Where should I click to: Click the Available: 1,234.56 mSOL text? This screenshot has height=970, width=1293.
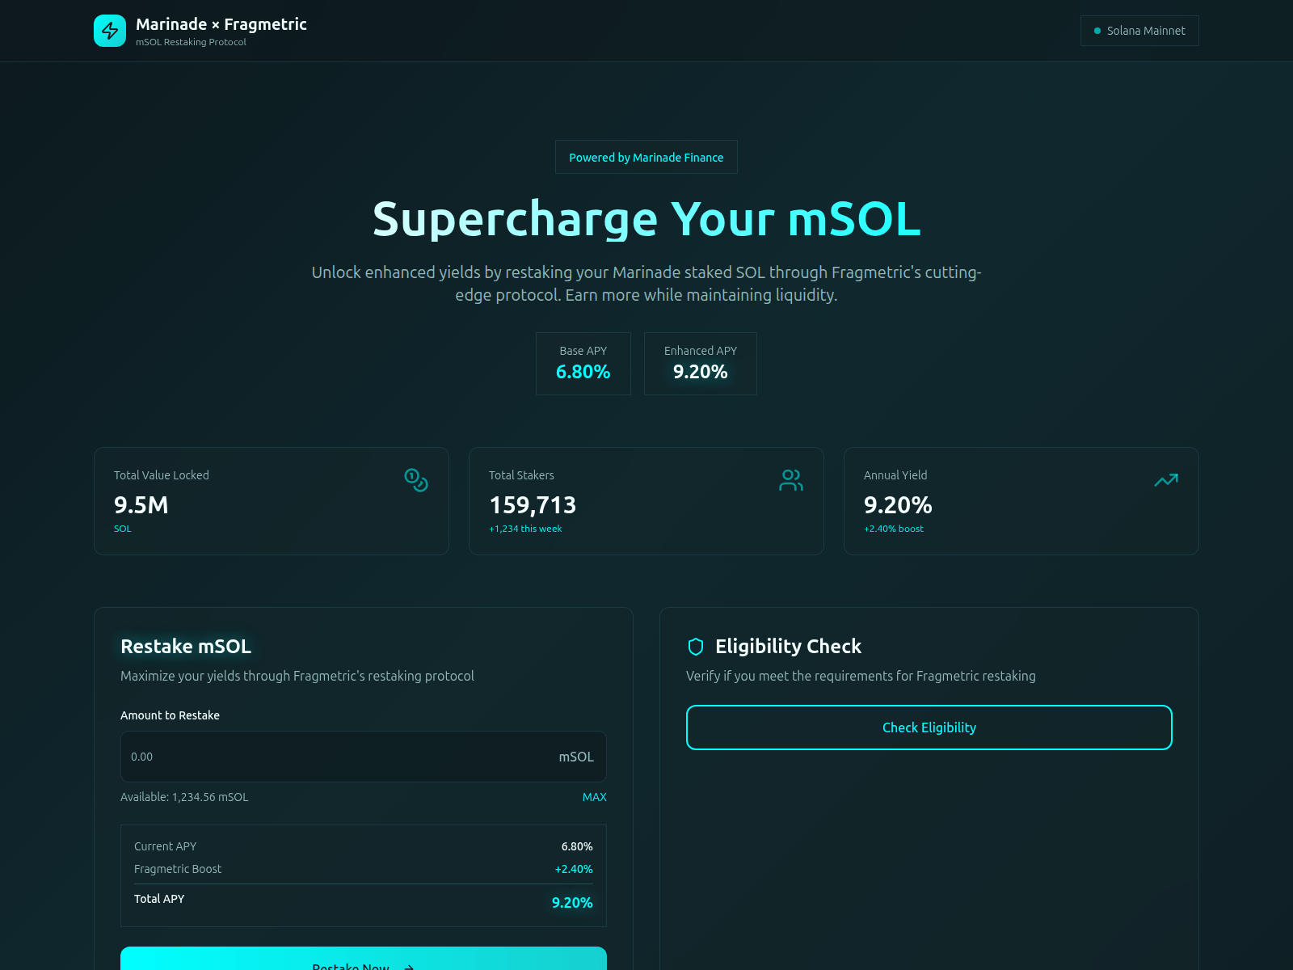click(184, 797)
